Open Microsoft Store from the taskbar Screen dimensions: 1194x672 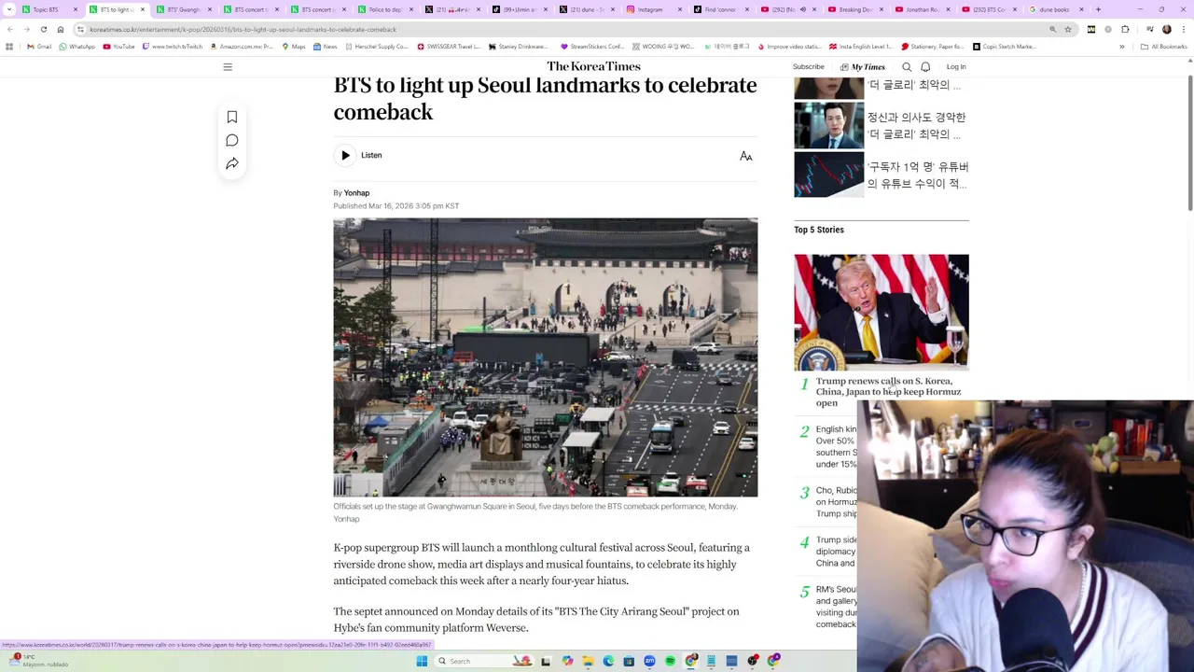click(629, 661)
